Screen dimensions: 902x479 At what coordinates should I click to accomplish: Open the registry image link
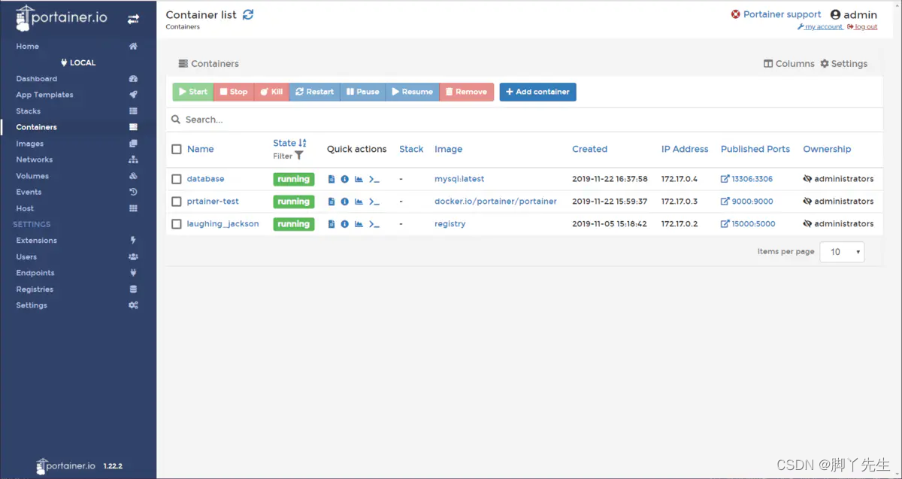(450, 224)
